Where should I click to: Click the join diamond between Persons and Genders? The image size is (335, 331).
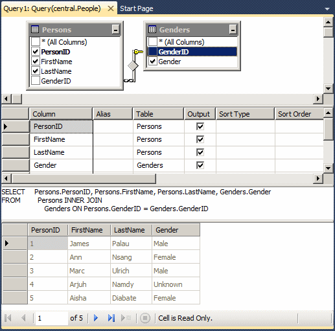click(133, 65)
